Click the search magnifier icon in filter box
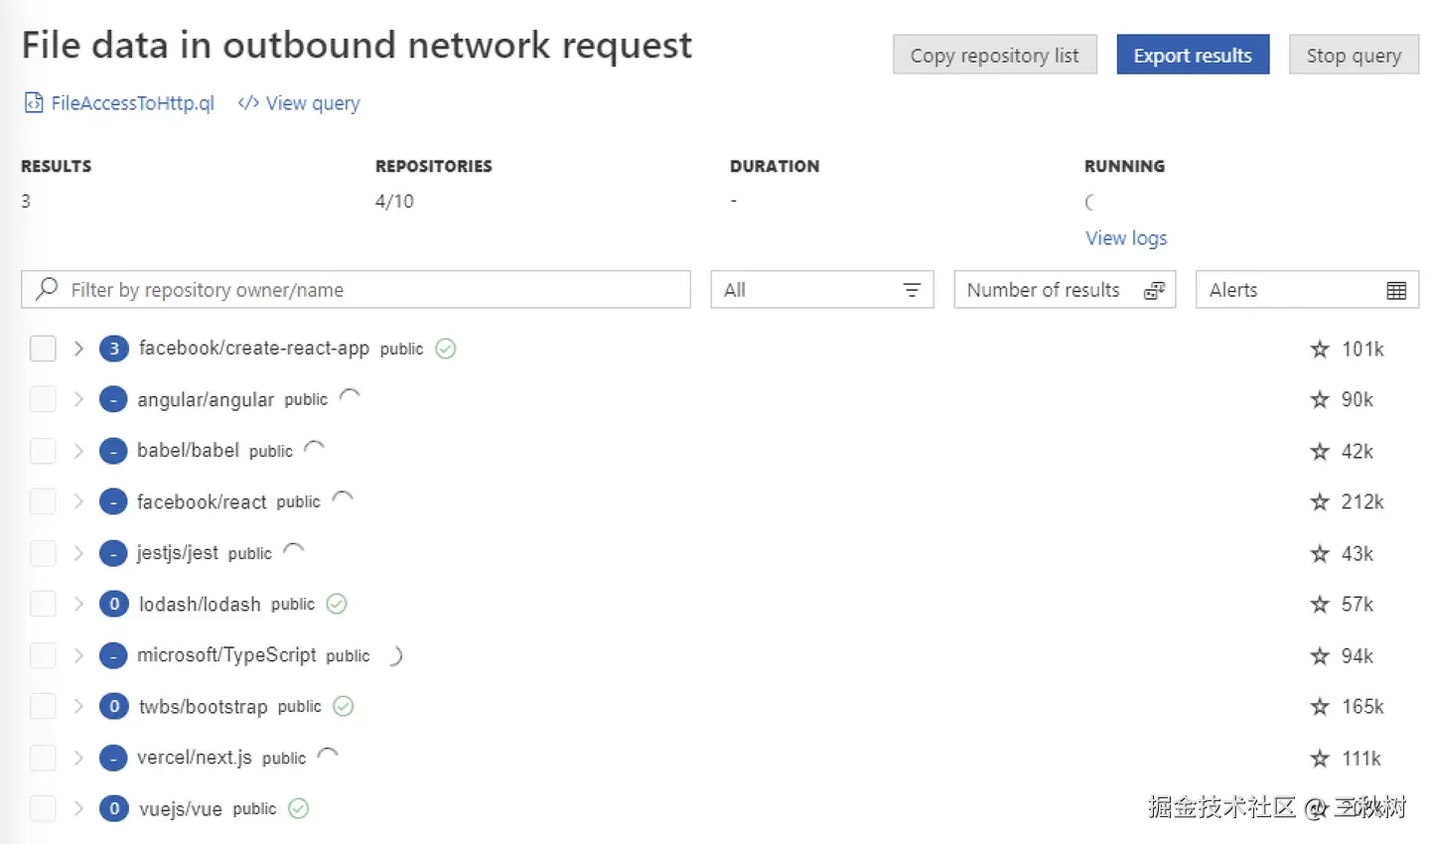1430x844 pixels. point(47,289)
